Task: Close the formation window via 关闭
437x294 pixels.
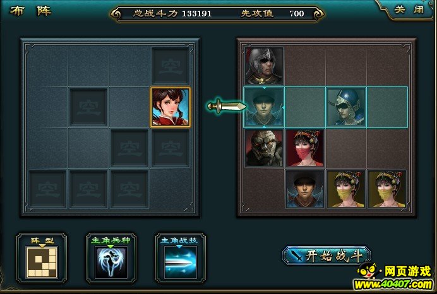Action: (x=409, y=9)
